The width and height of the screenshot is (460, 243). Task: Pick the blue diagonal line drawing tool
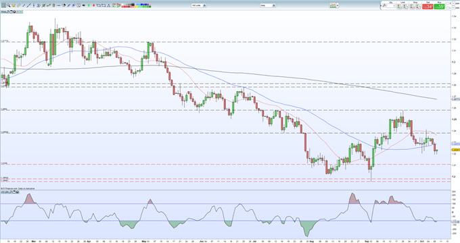pyautogui.click(x=28, y=5)
